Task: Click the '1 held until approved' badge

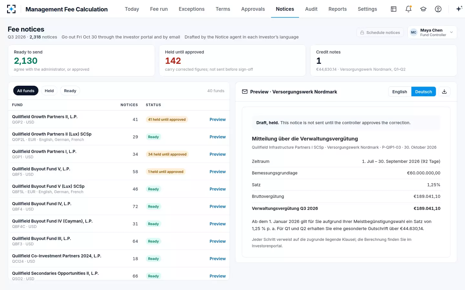Action: [x=166, y=172]
